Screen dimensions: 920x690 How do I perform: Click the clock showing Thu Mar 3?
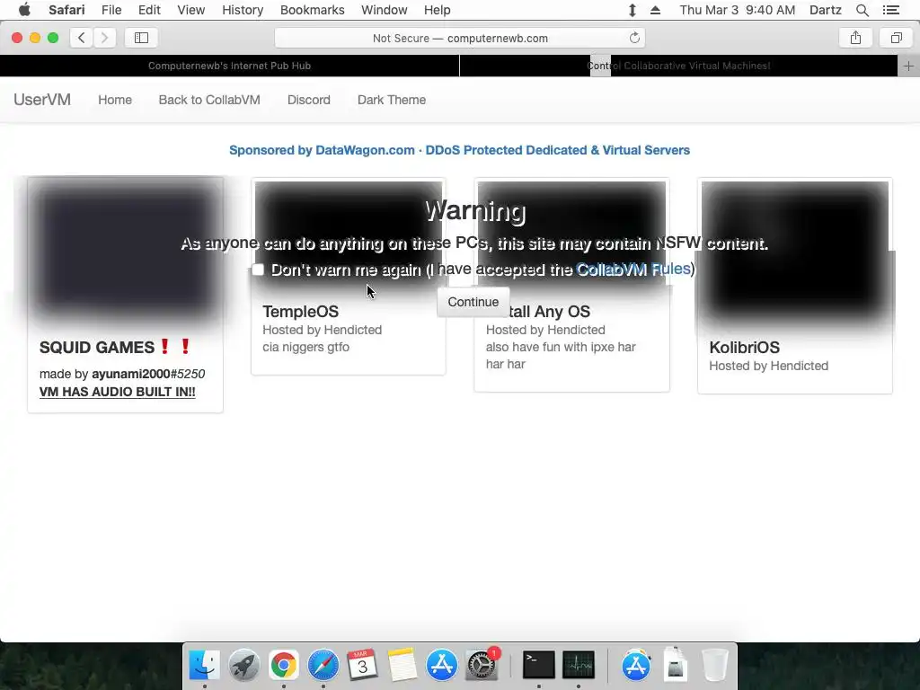pos(737,10)
